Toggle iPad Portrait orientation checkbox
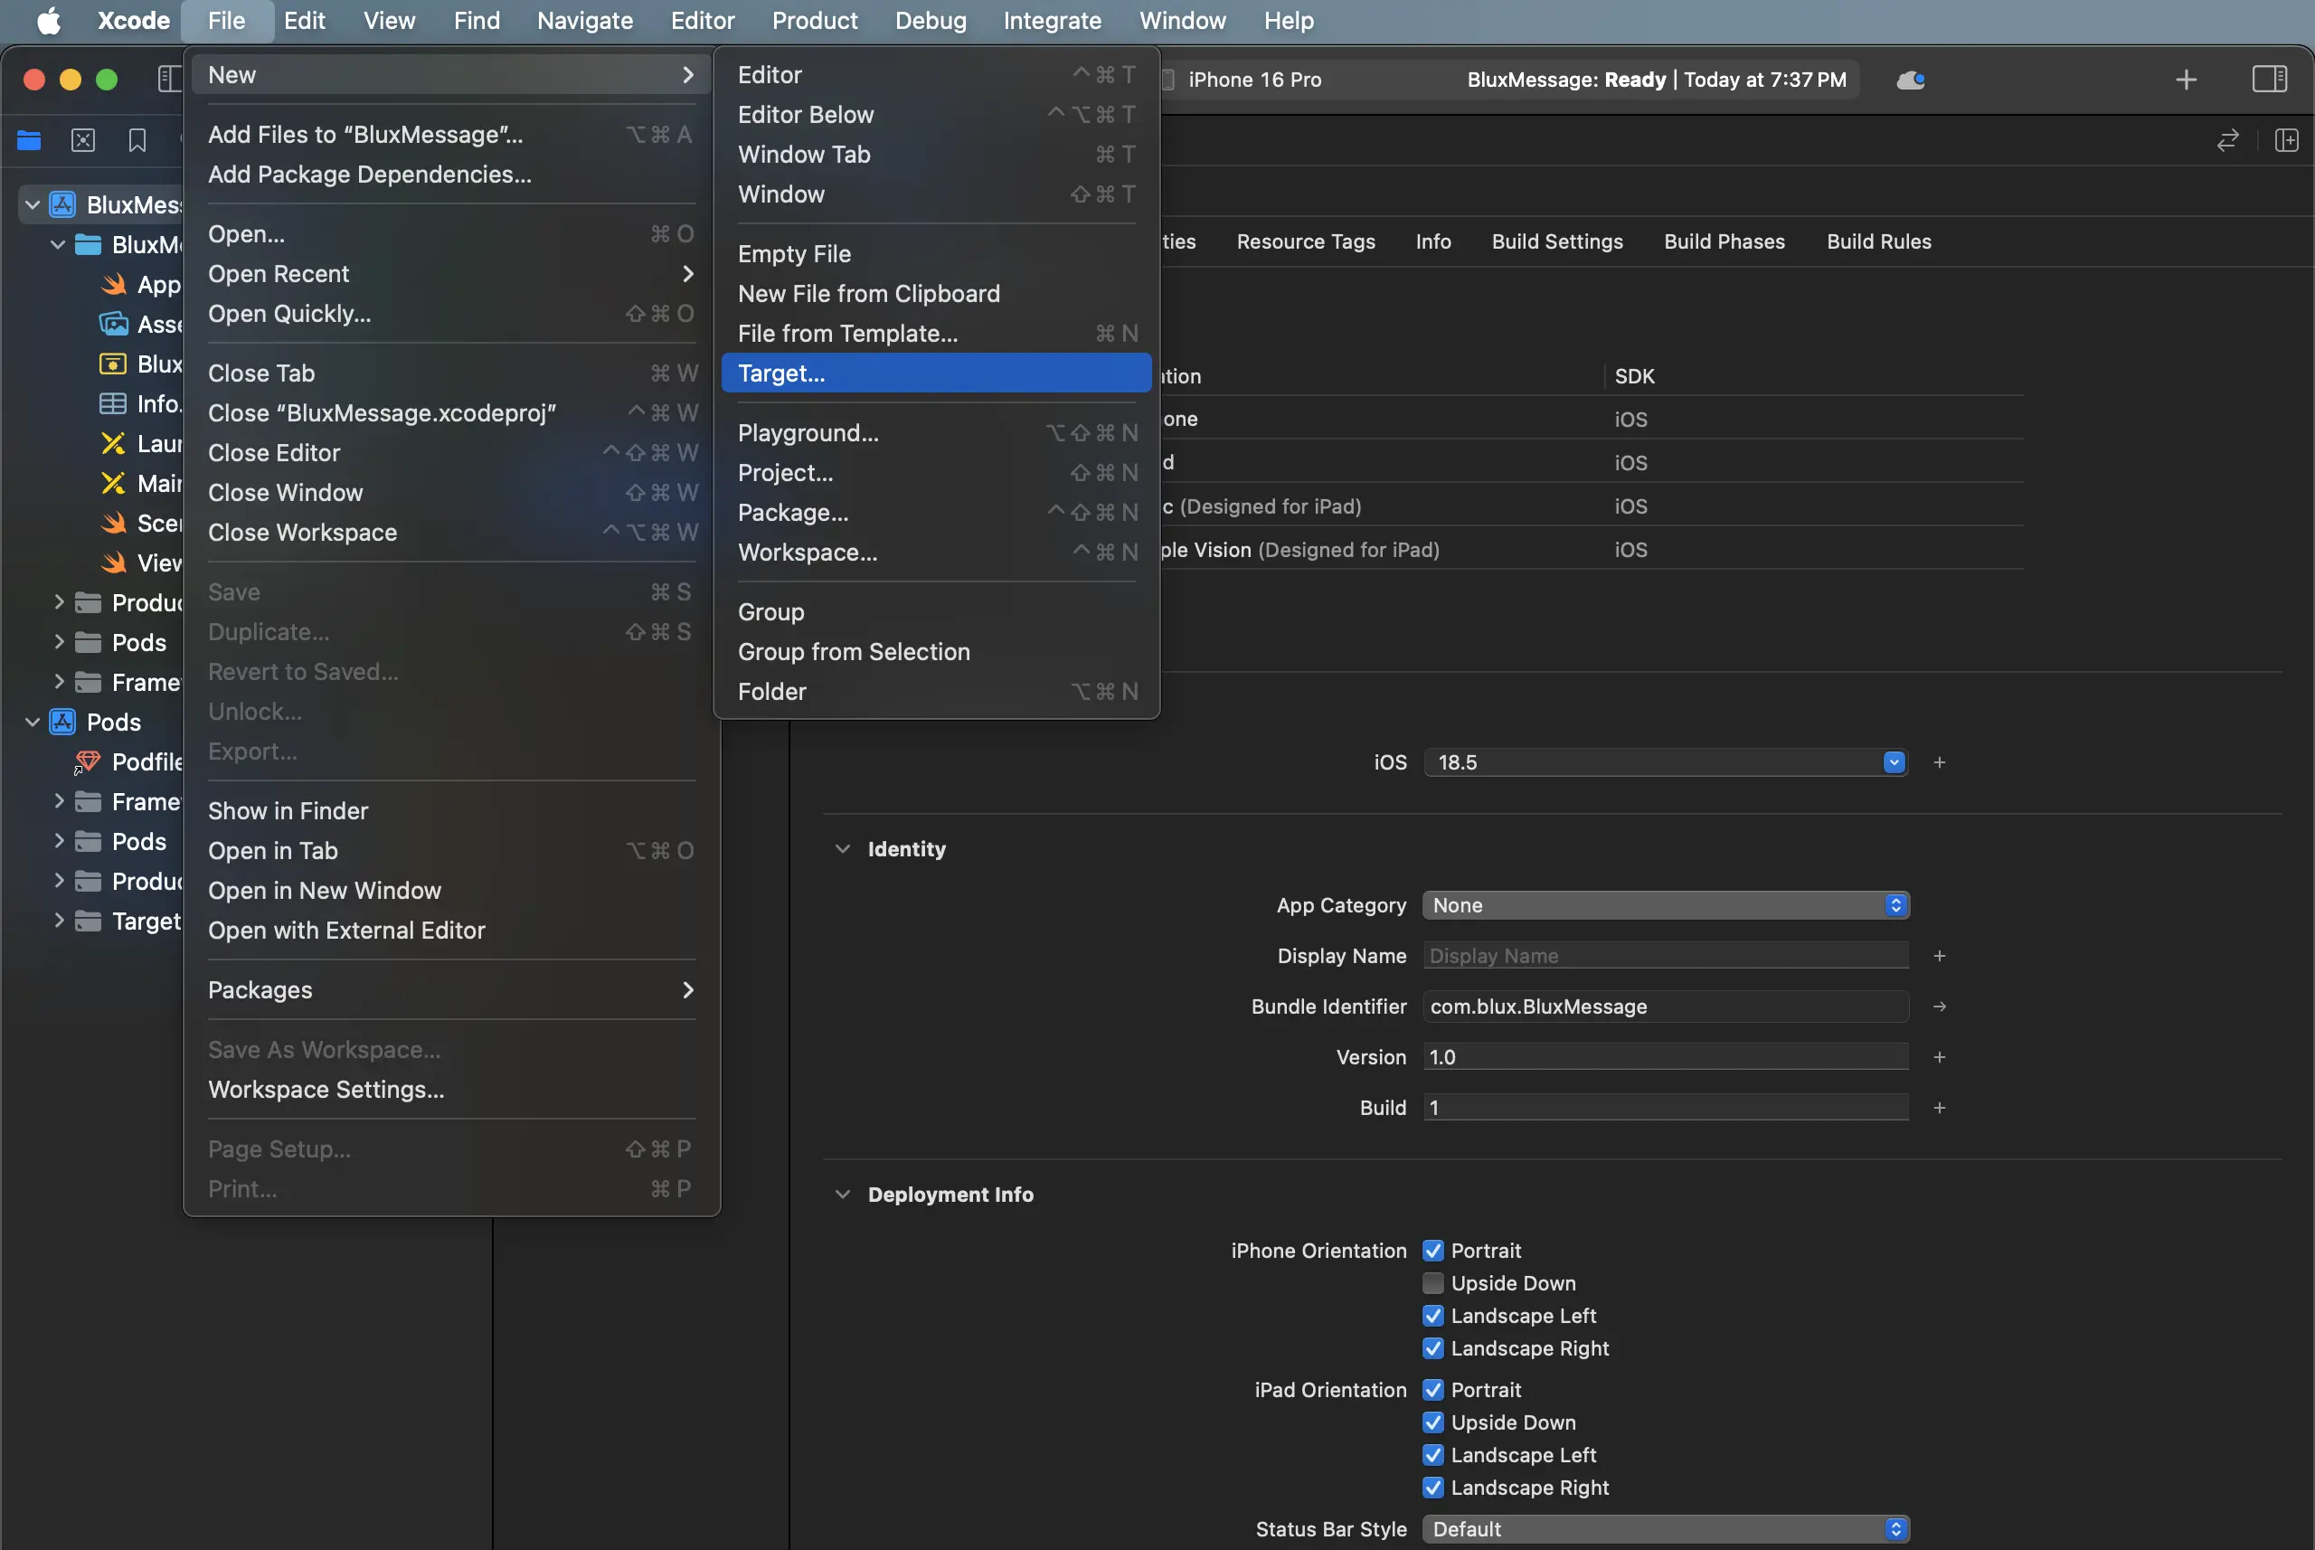 point(1433,1390)
